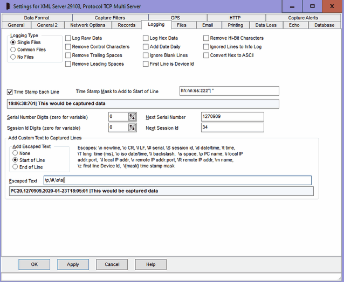
Task: Click the Serial Number Digits field
Action: point(119,117)
